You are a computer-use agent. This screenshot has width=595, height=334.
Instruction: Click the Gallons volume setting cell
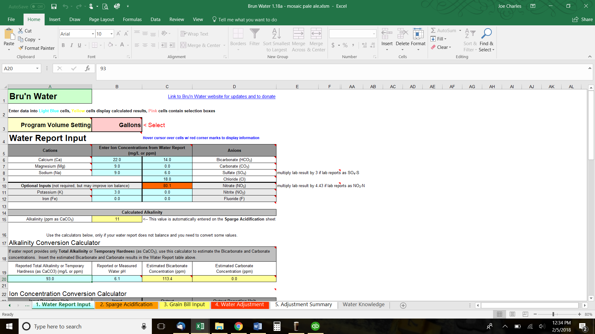117,125
